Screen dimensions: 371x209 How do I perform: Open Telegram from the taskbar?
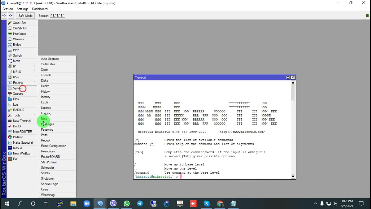click(140, 203)
